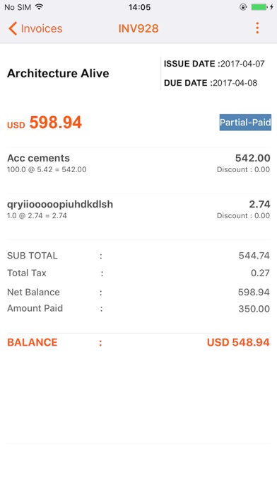The height and width of the screenshot is (493, 277).
Task: Tap the INV928 invoice title
Action: click(x=138, y=28)
